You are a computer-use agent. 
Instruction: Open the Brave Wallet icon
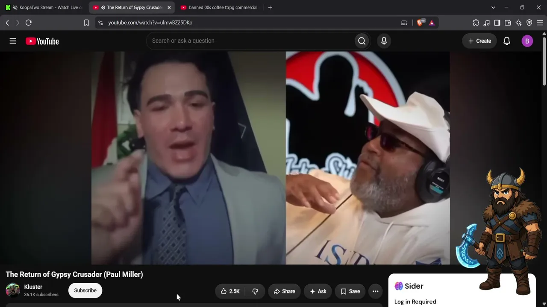[508, 23]
